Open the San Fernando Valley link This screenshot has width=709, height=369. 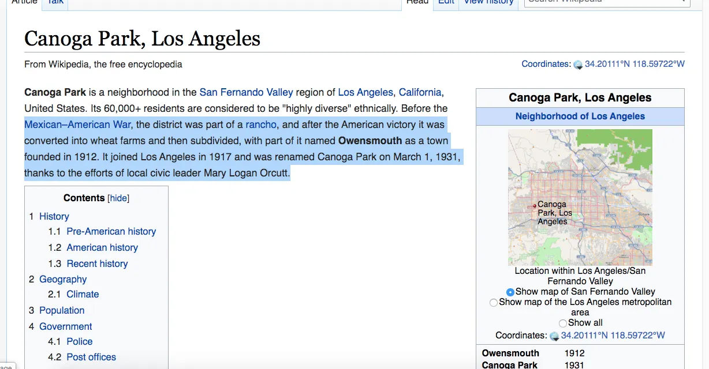246,92
